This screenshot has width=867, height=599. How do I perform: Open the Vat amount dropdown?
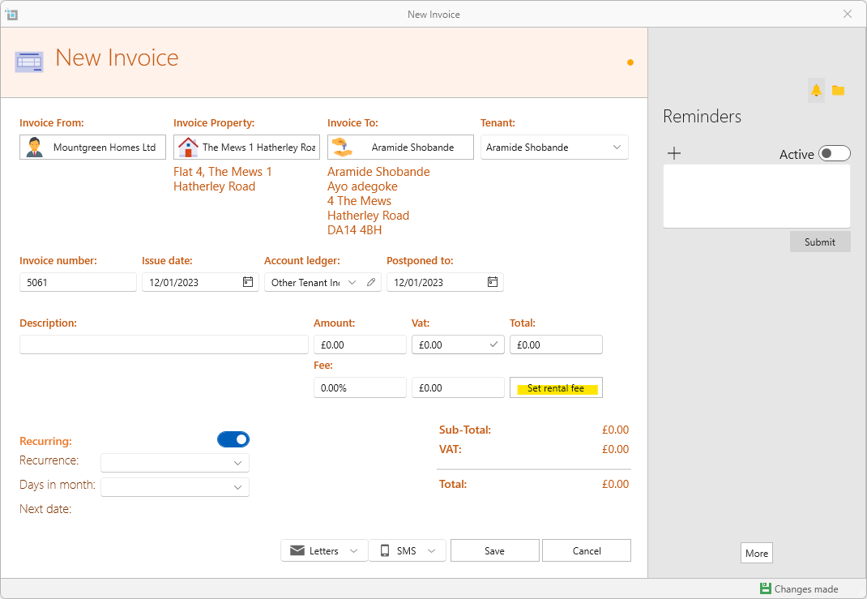(493, 344)
